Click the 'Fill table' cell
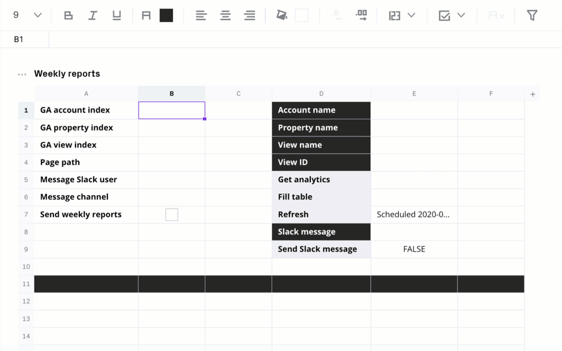562x351 pixels. coord(321,197)
